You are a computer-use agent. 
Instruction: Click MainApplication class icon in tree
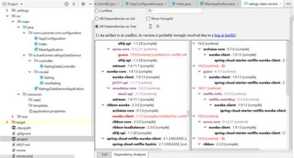36,49
